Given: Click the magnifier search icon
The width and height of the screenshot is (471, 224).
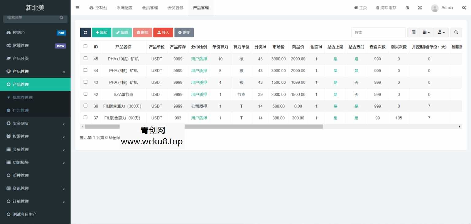Looking at the screenshot, I should (456, 32).
